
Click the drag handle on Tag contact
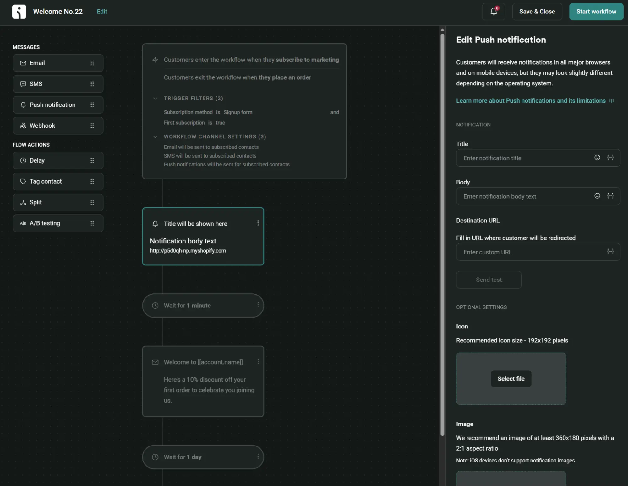(92, 181)
